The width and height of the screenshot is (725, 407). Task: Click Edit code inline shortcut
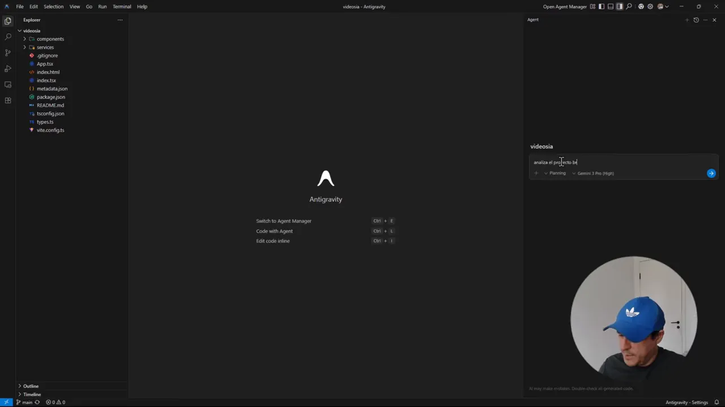click(272, 241)
